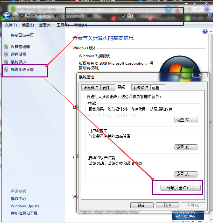Screen dimensions: 213x223
Task: Open 操作中心 link
Action: point(18,198)
